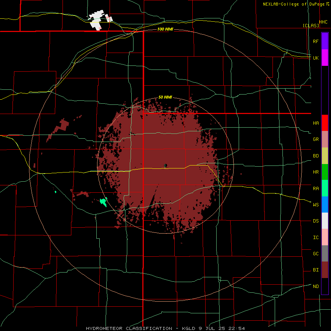Click the WS legend label
The width and height of the screenshot is (331, 331).
tap(316, 205)
